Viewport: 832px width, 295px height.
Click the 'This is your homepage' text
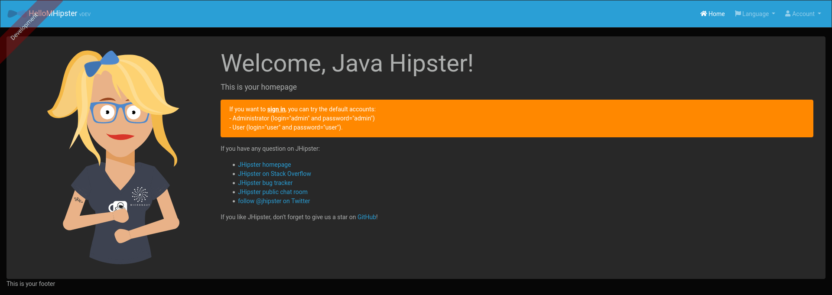click(x=259, y=87)
